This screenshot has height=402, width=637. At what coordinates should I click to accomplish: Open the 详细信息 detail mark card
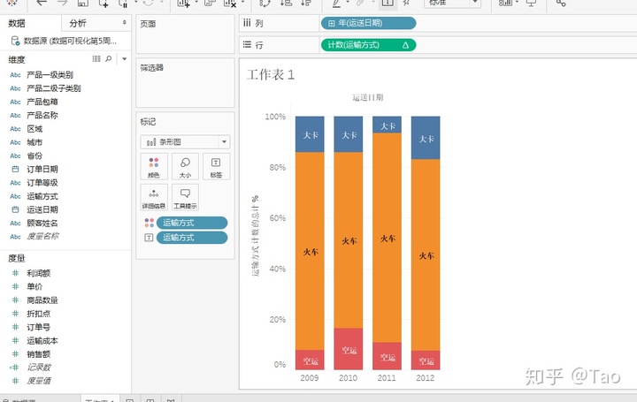pos(154,197)
